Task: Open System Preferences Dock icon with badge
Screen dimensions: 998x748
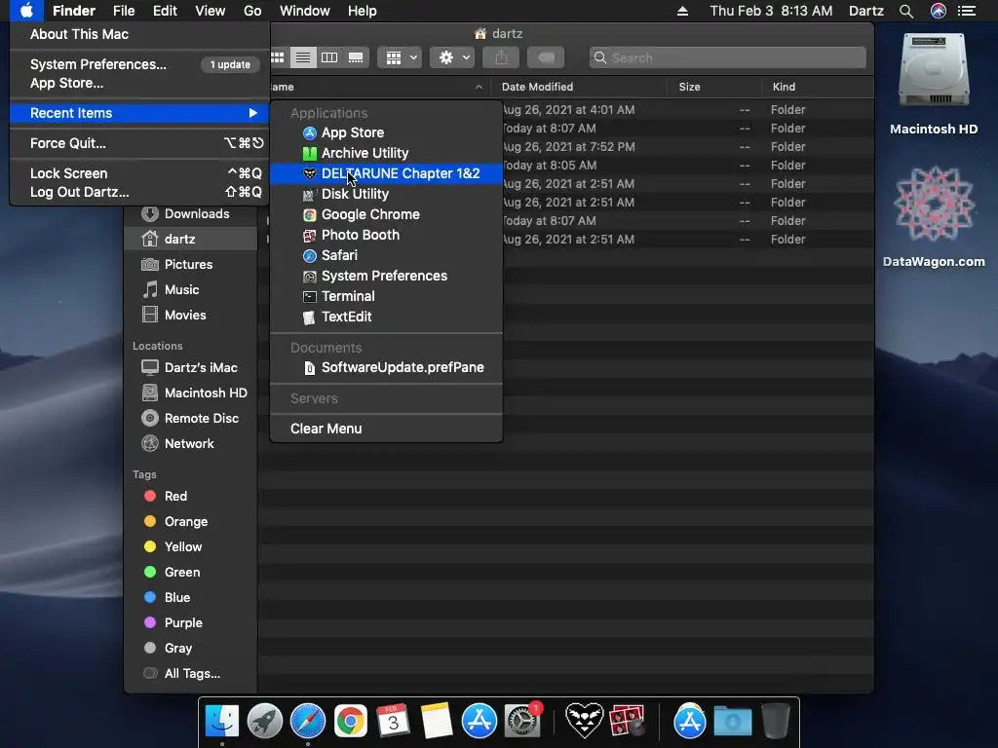Action: pos(523,721)
